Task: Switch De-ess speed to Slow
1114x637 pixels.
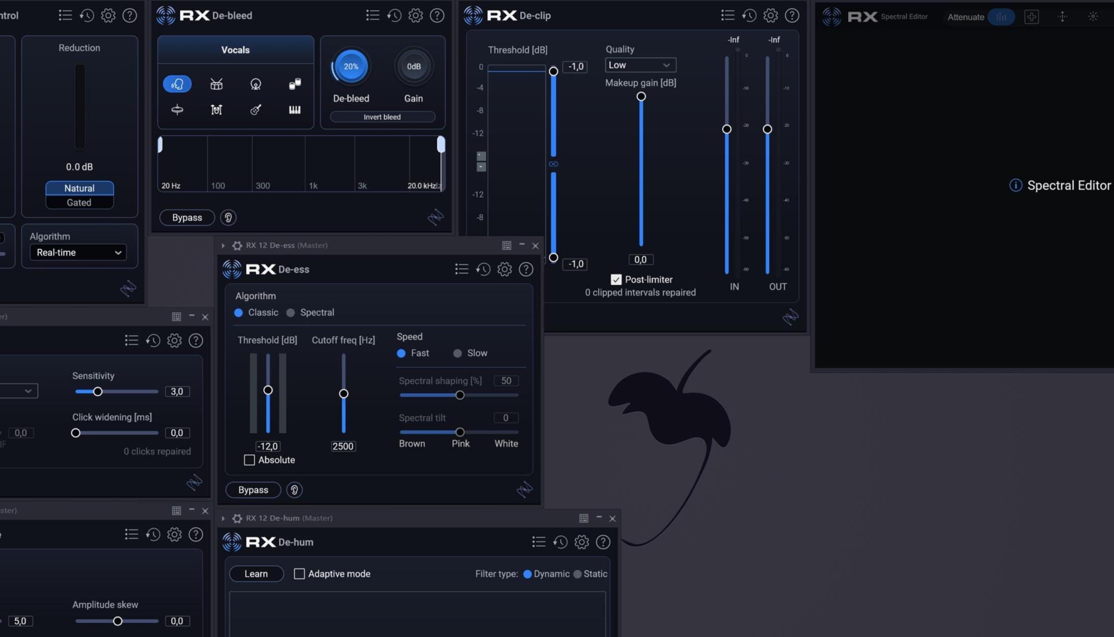Action: (457, 353)
